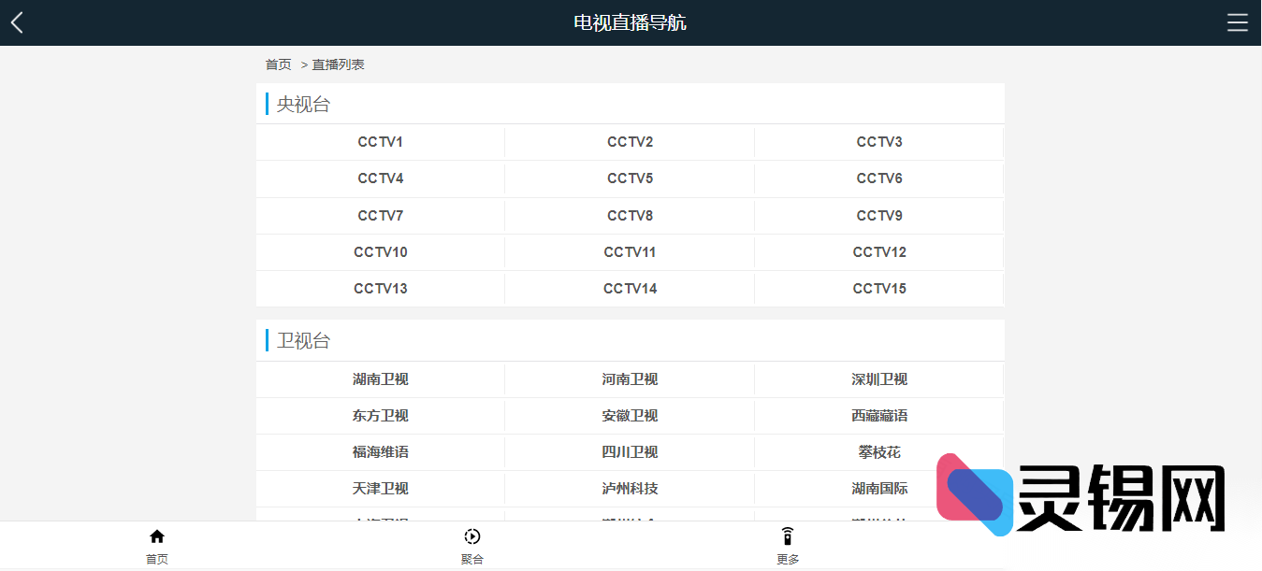1262x571 pixels.
Task: Tap the remote-control icon for 更多
Action: pyautogui.click(x=788, y=535)
